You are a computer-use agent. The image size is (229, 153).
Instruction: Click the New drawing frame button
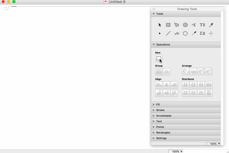[159, 58]
